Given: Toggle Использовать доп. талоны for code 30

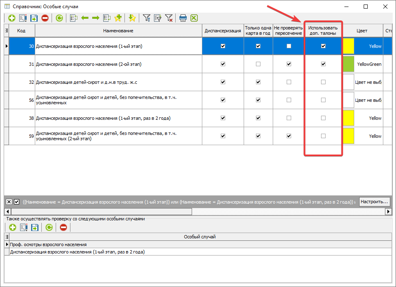Looking at the screenshot, I should [x=323, y=46].
